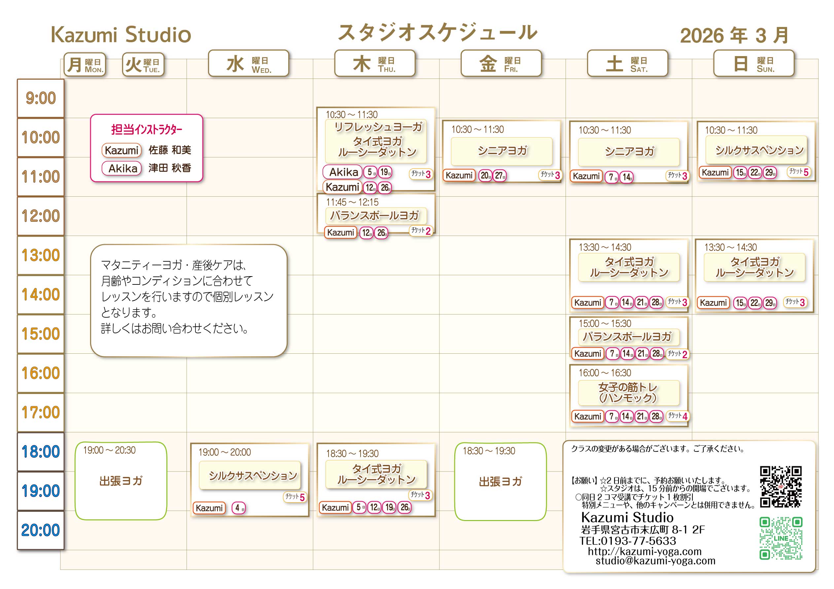
Task: Click the HP QR code
Action: (x=781, y=486)
